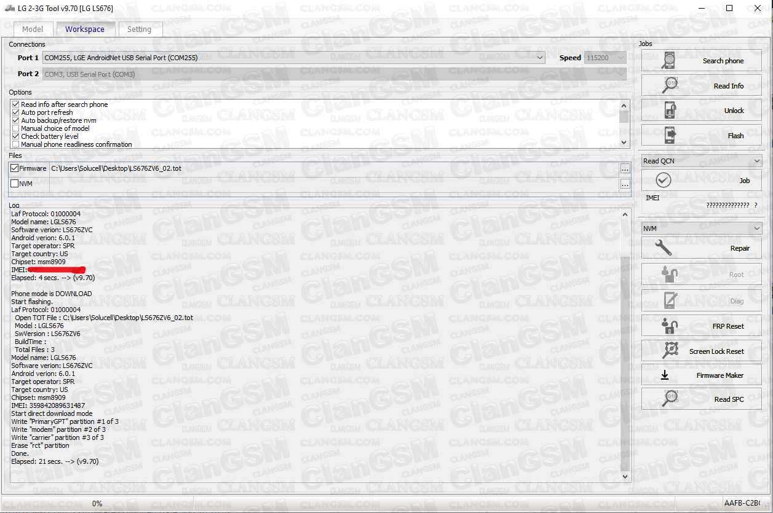The image size is (773, 513).
Task: Click the Options list scroll up arrow
Action: click(625, 105)
